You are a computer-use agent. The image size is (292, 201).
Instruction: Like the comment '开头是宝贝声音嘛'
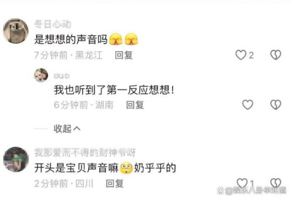(242, 183)
